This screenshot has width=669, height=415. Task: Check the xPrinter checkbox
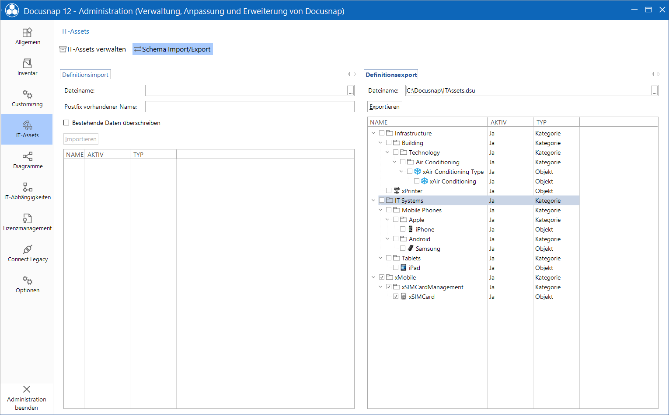389,190
